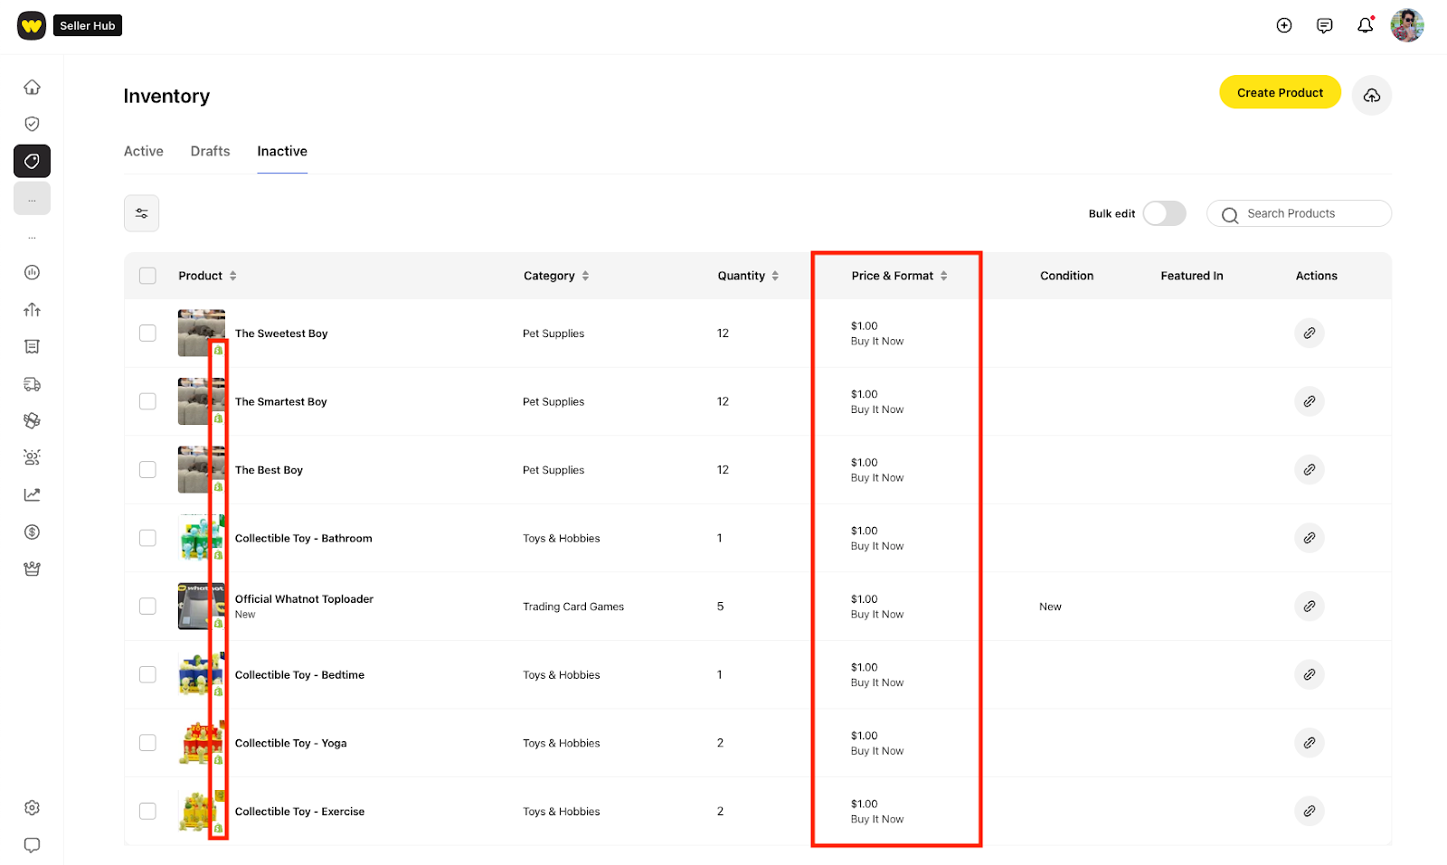Switch to the Active tab
This screenshot has height=865, width=1447.
click(x=144, y=151)
